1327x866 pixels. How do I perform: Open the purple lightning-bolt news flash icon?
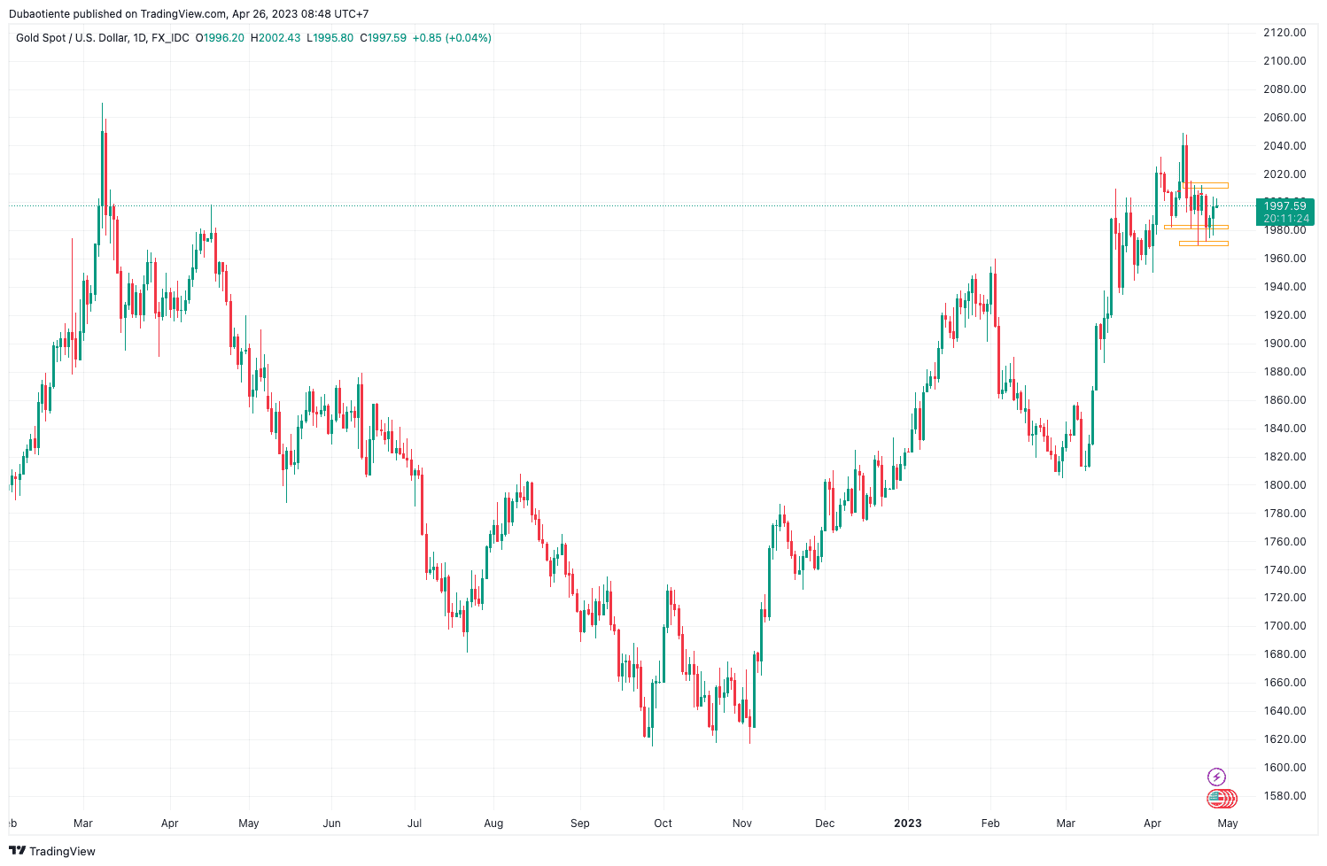click(x=1216, y=777)
